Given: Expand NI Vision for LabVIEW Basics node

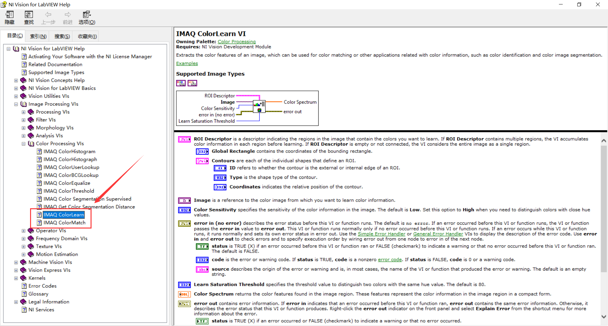Looking at the screenshot, I should click(x=16, y=88).
